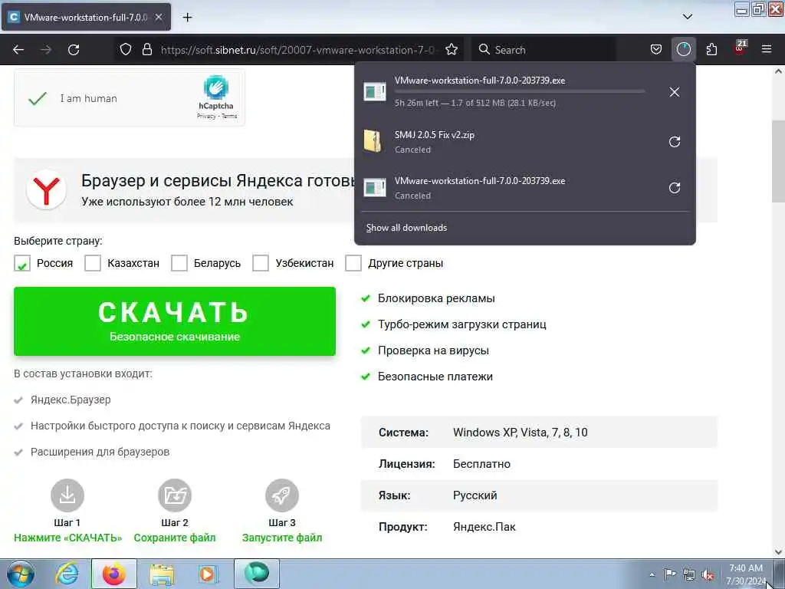Open media player taskbar icon
This screenshot has width=785, height=589.
coord(207,574)
